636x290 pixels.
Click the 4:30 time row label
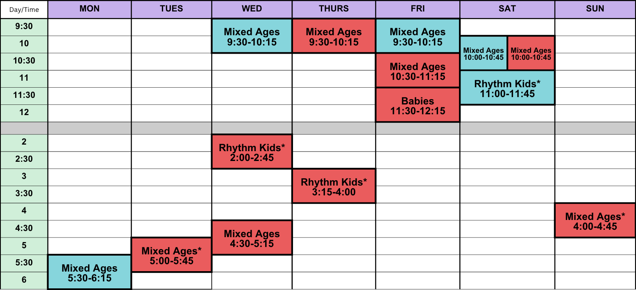coord(24,229)
